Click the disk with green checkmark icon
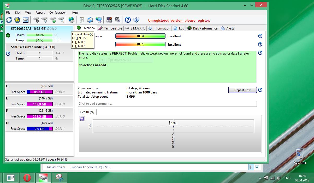 pos(53,20)
